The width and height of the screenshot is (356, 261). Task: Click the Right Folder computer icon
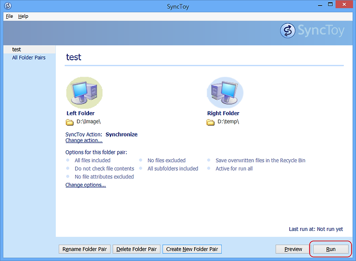(x=225, y=92)
